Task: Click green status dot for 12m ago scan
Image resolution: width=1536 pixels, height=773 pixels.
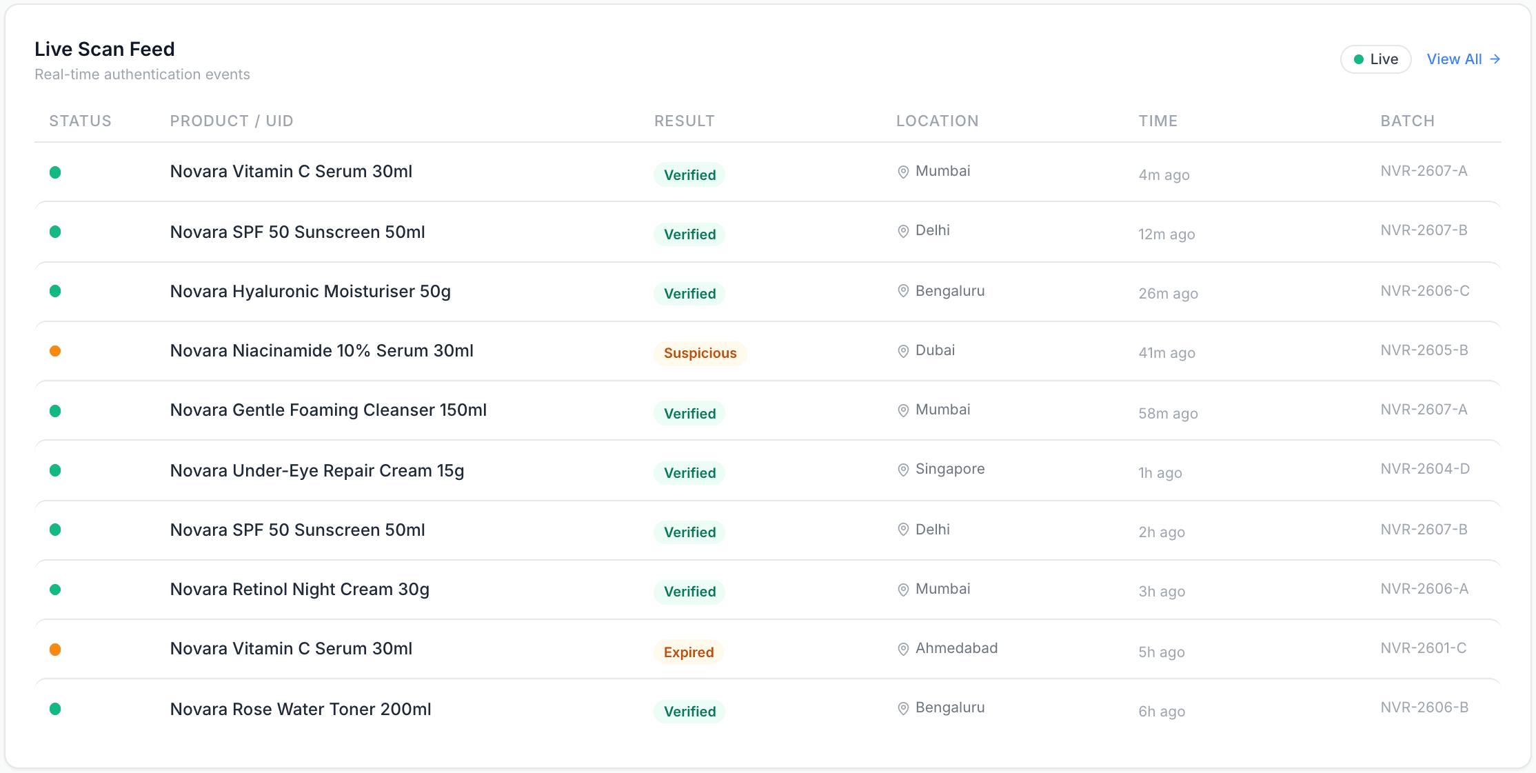Action: [55, 232]
